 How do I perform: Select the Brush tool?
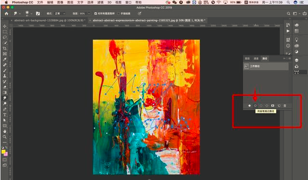(x=5, y=70)
